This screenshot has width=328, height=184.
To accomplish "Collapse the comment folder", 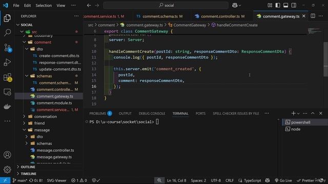I will coord(24,42).
